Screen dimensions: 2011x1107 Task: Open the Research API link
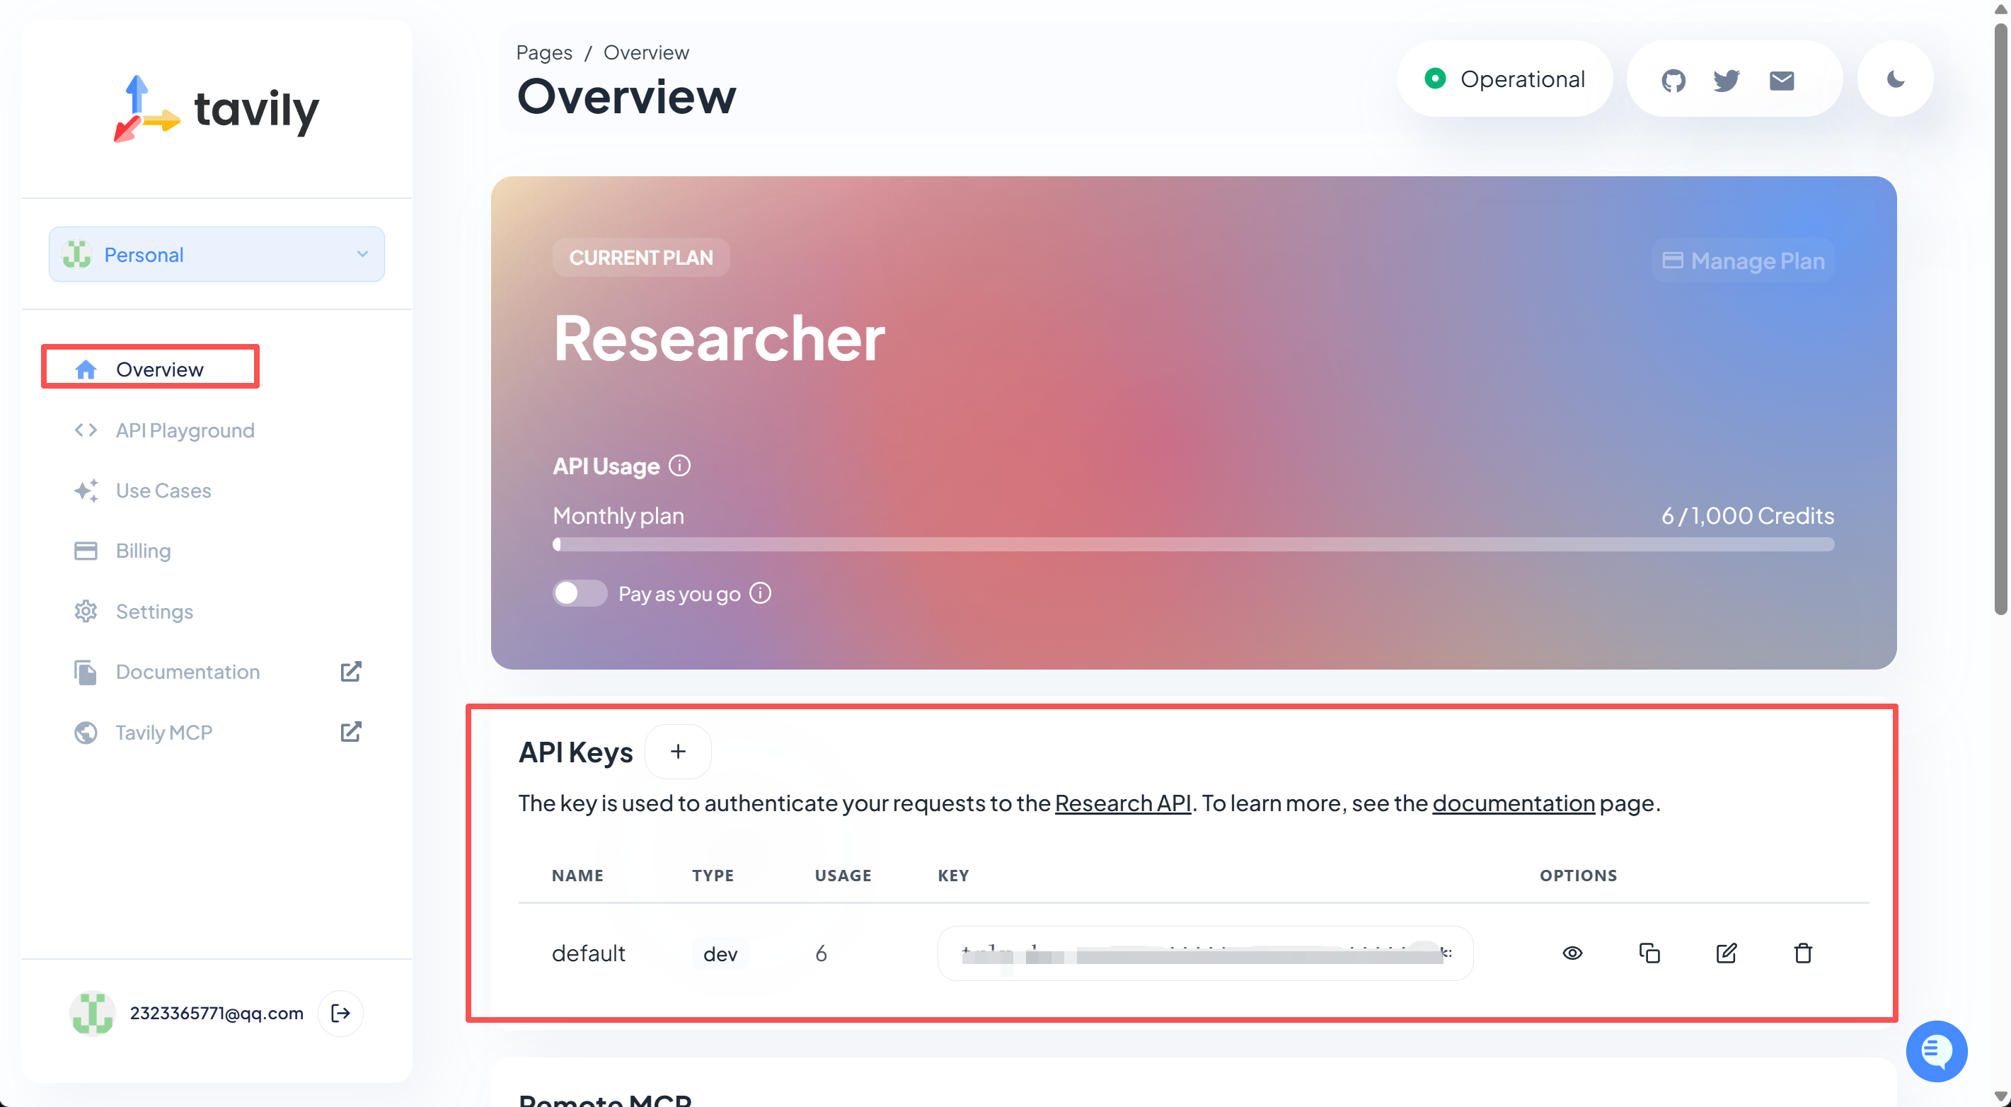(x=1122, y=803)
